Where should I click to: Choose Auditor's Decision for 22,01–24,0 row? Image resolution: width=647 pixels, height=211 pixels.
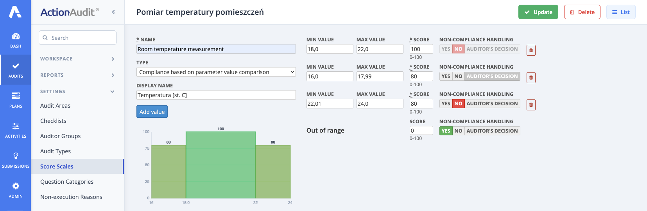pyautogui.click(x=492, y=104)
